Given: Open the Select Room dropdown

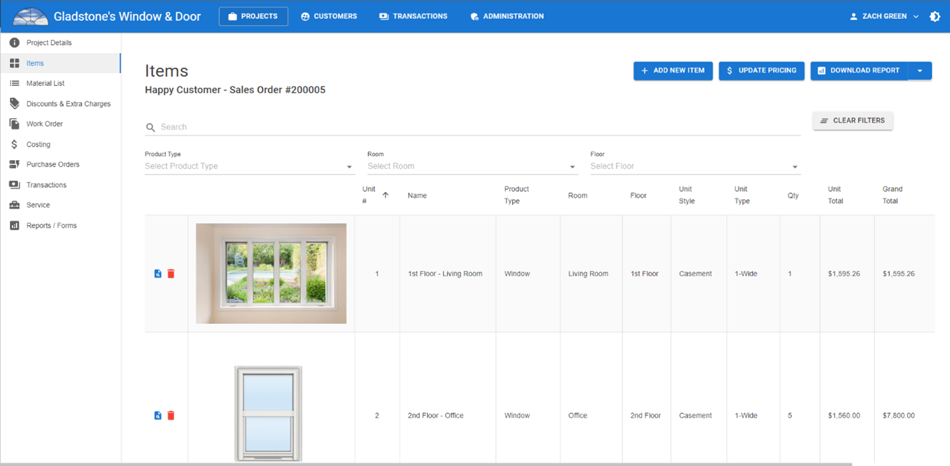Looking at the screenshot, I should pyautogui.click(x=472, y=167).
